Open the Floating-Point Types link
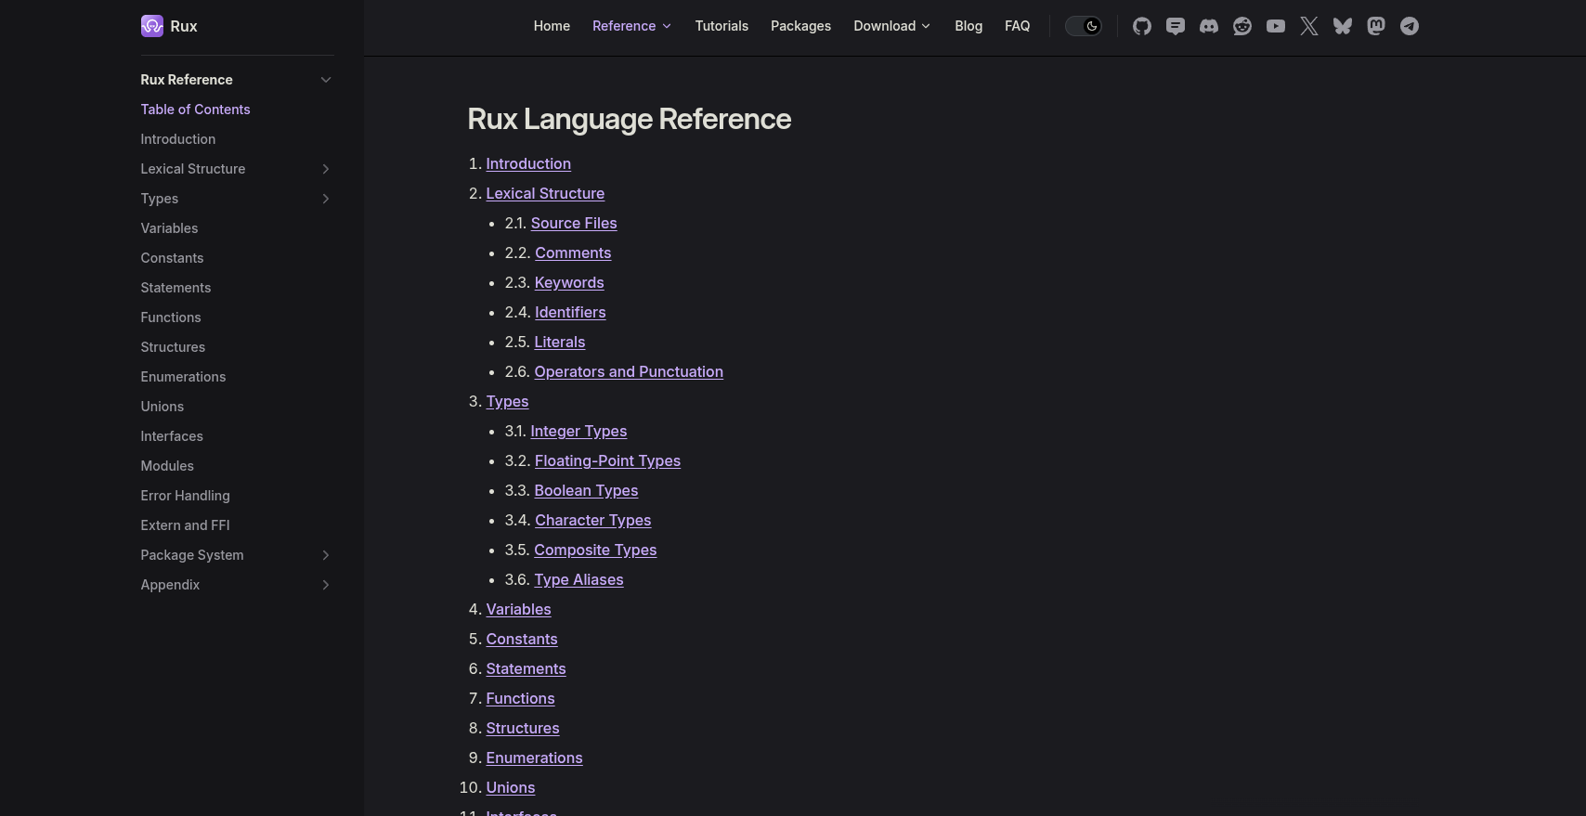 click(607, 460)
